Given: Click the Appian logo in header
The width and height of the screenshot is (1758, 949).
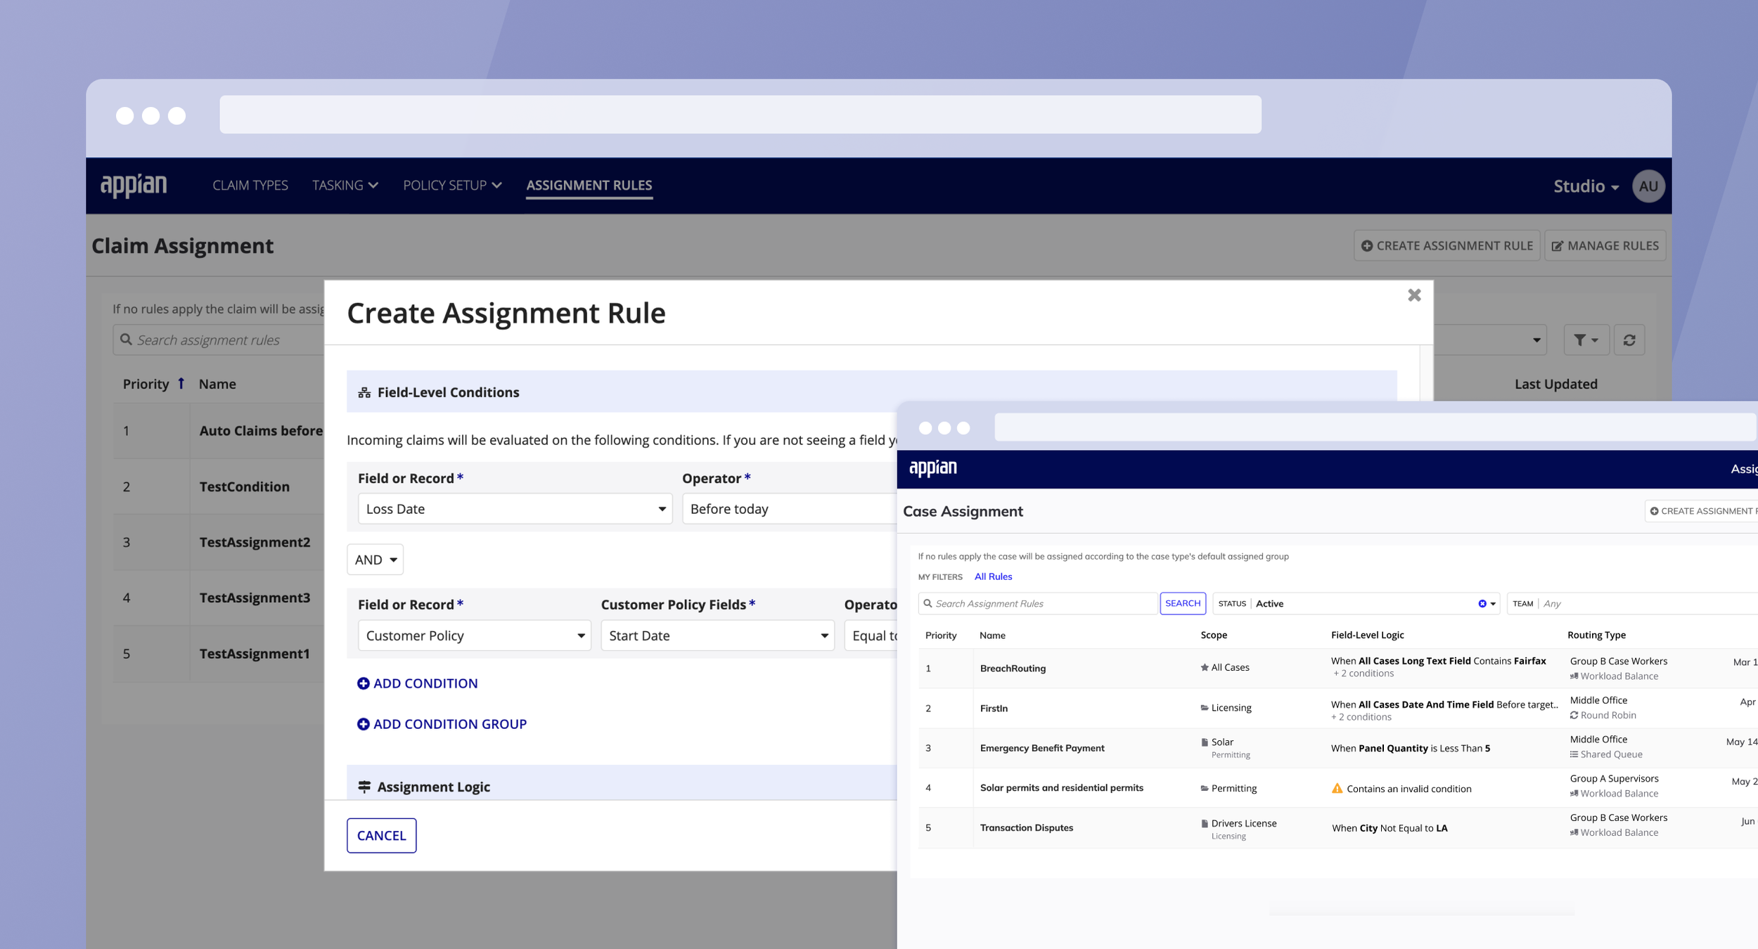Looking at the screenshot, I should point(134,186).
